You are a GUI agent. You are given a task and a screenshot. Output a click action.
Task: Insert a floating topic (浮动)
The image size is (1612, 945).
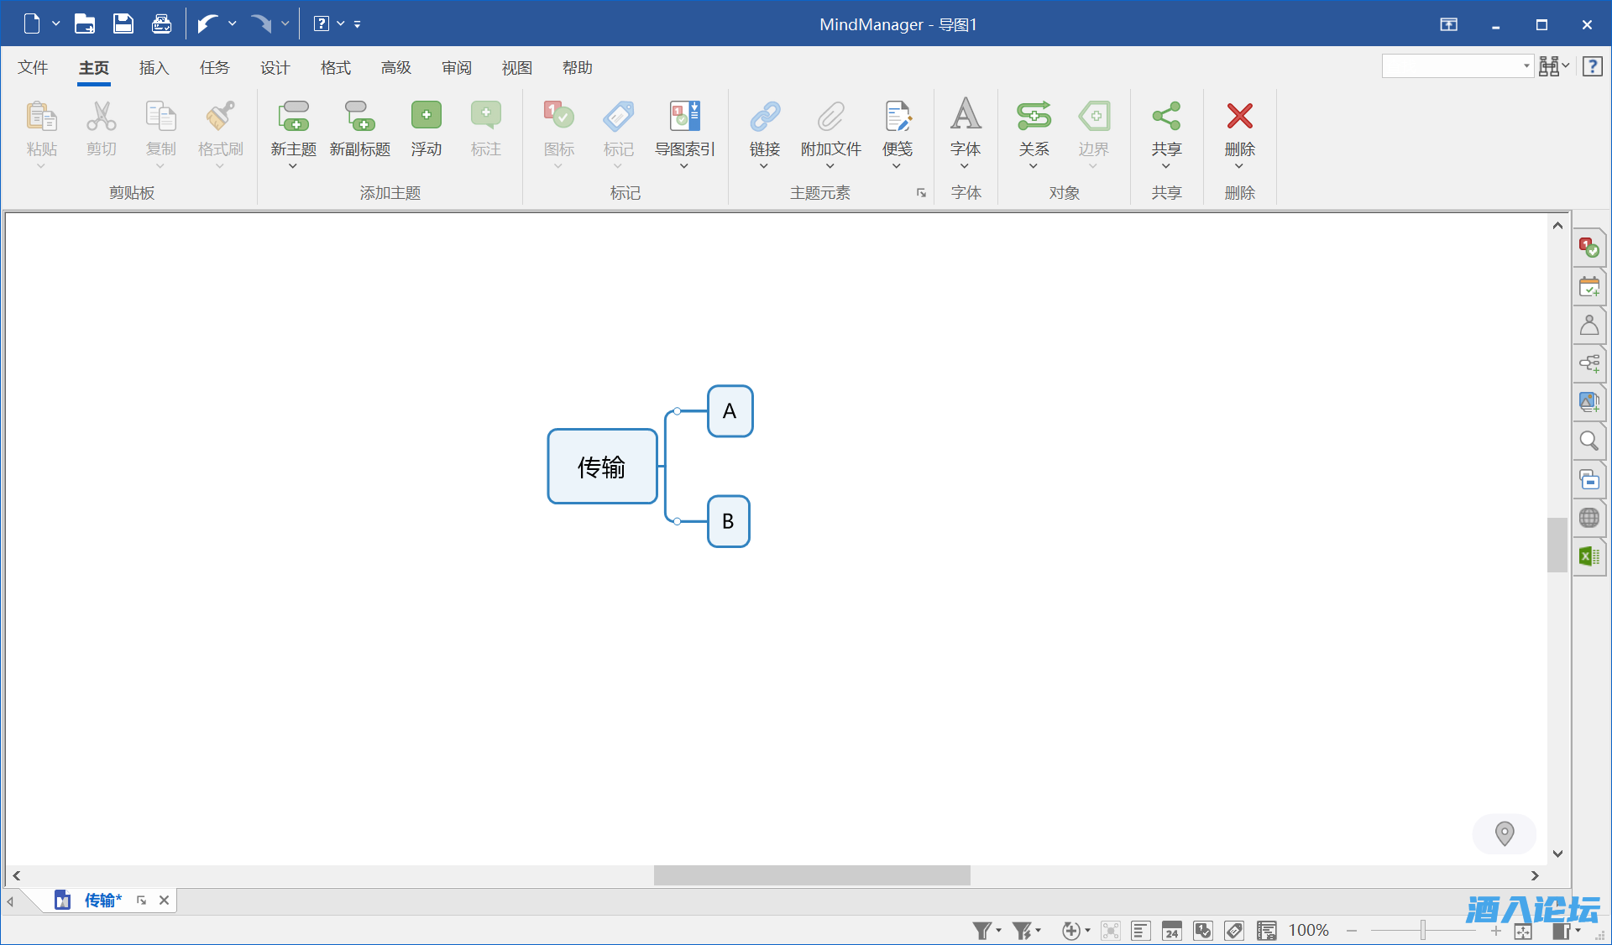[x=426, y=117]
